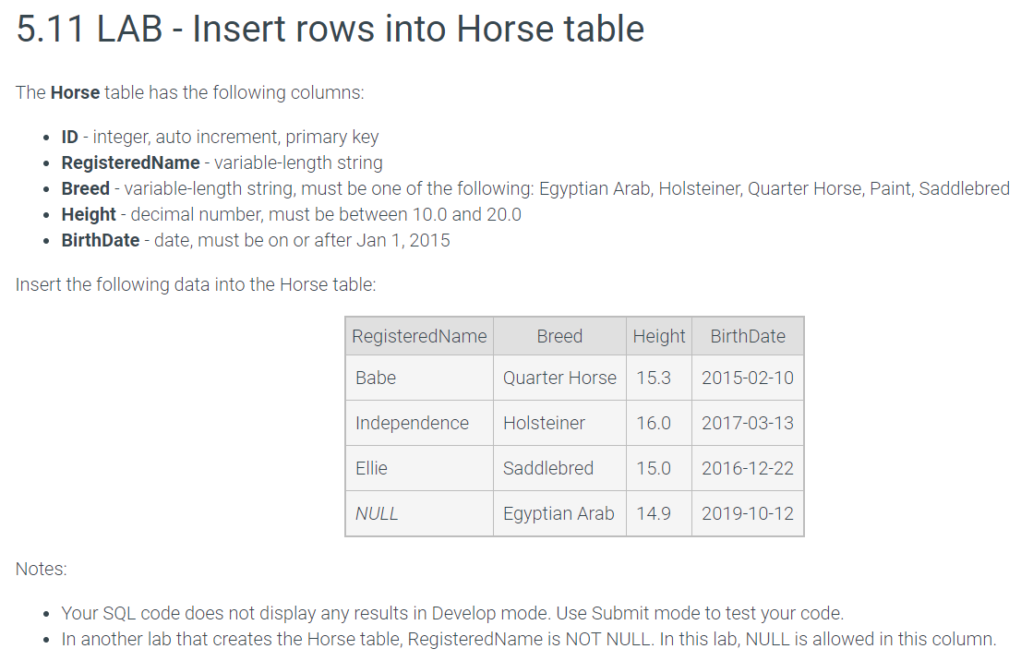
Task: Click the bold ID bullet label
Action: pos(69,137)
